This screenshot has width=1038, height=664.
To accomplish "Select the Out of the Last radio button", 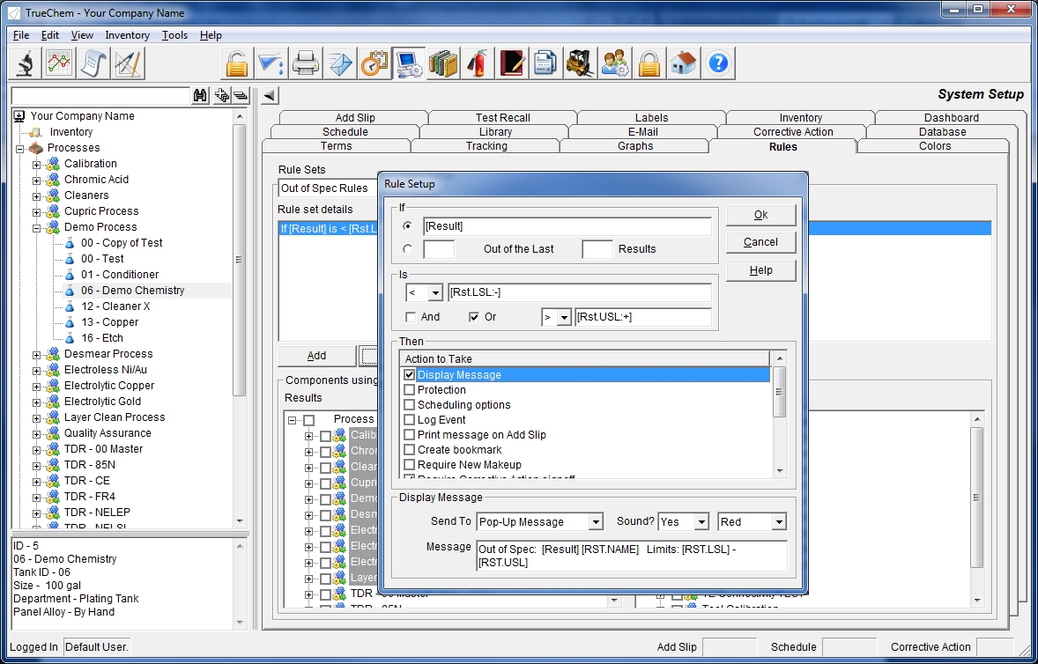I will [407, 249].
